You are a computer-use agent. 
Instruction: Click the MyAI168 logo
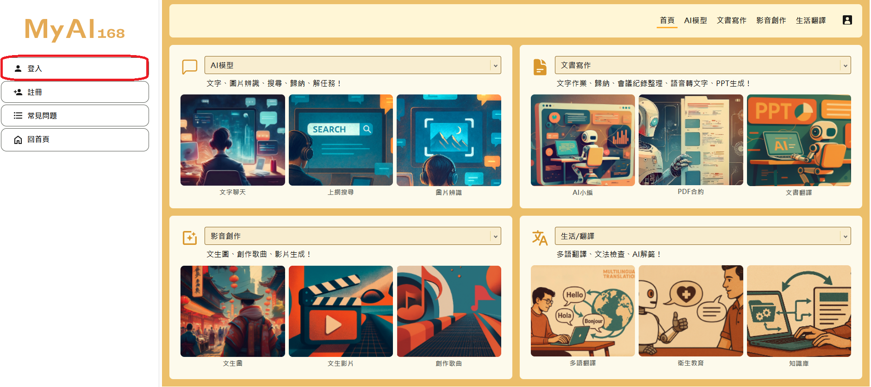(x=75, y=30)
